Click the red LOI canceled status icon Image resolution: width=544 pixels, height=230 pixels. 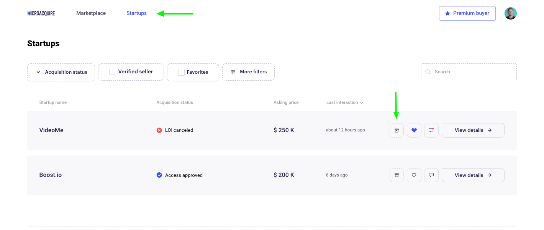159,130
